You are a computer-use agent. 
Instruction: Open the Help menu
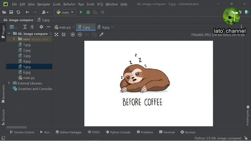pyautogui.click(x=124, y=4)
